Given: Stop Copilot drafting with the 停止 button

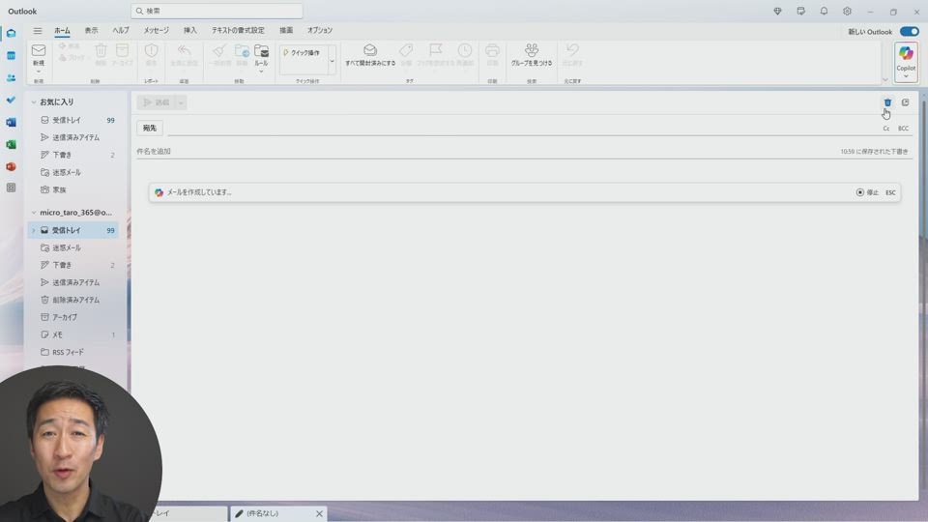Looking at the screenshot, I should coord(867,192).
